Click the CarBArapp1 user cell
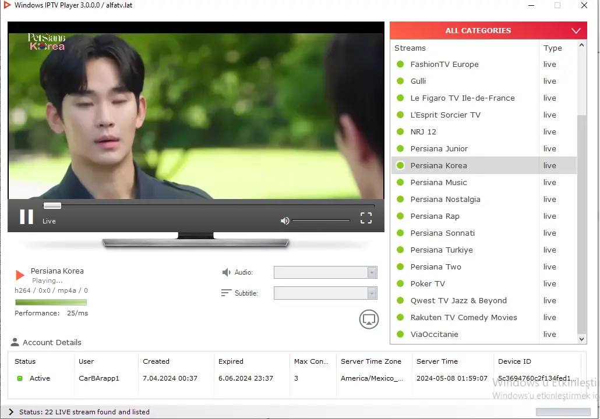The image size is (600, 419). point(98,378)
